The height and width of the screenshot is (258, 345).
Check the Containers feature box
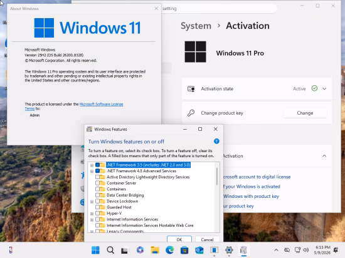click(x=97, y=189)
